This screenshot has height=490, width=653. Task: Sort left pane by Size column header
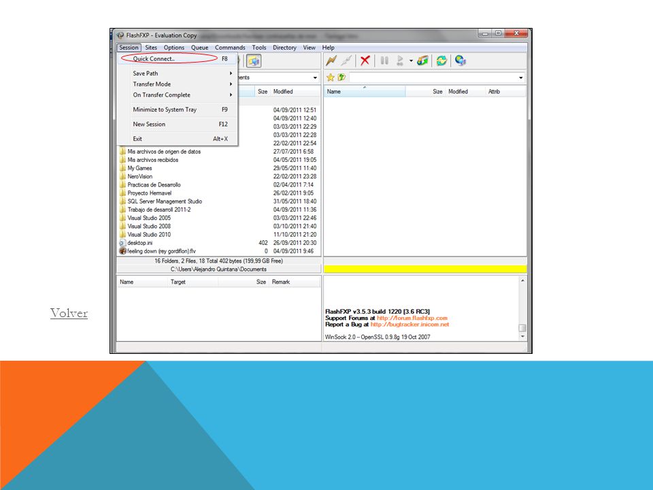[x=263, y=91]
